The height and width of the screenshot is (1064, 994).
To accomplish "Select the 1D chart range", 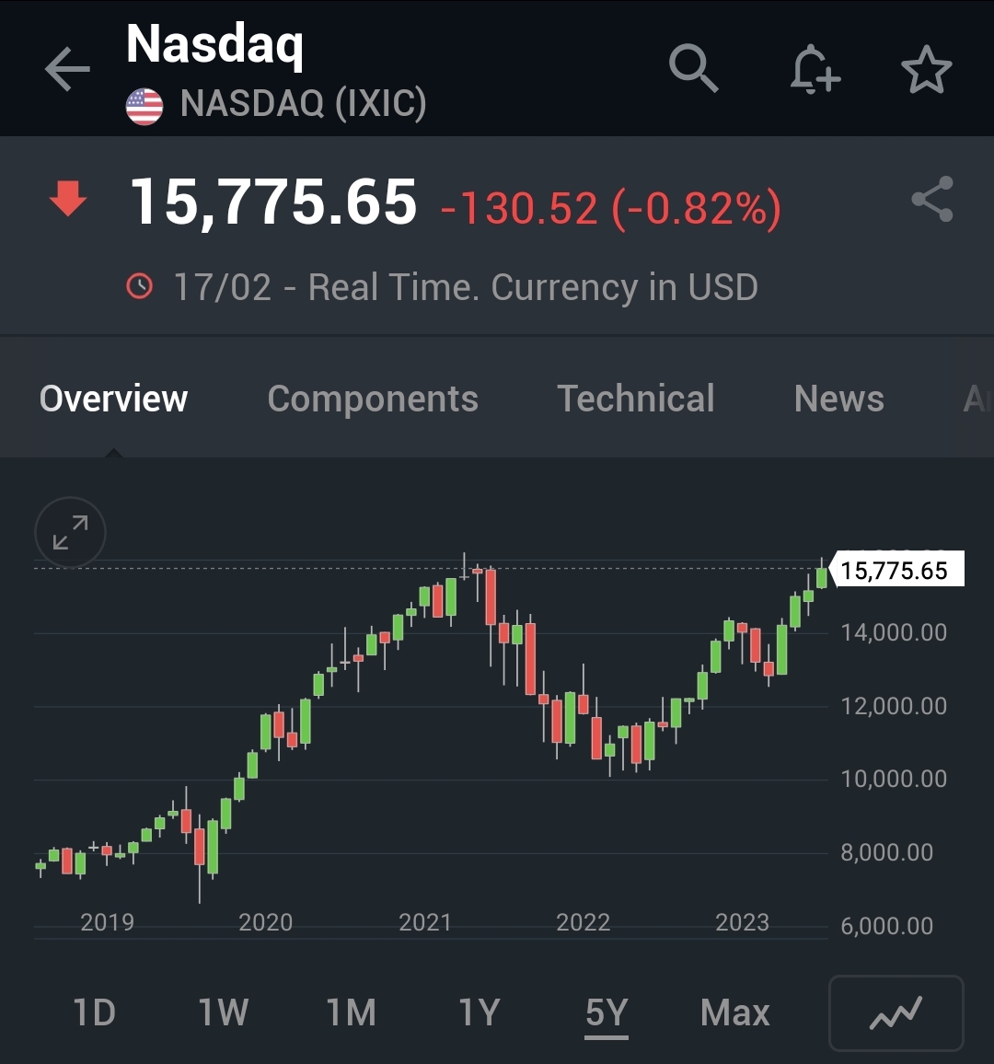I will 94,1012.
